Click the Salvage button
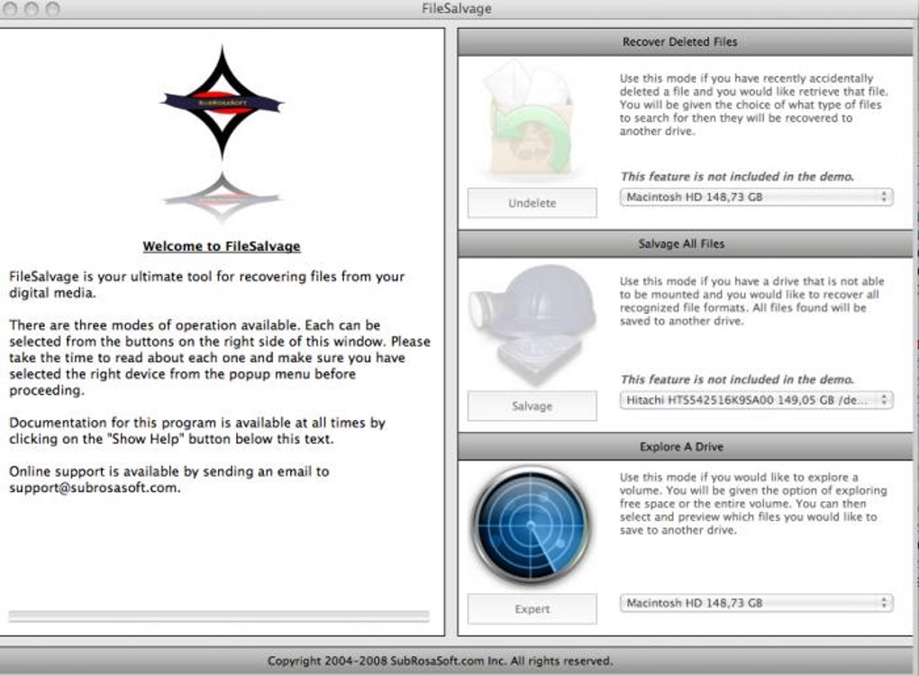This screenshot has width=919, height=676. tap(532, 406)
